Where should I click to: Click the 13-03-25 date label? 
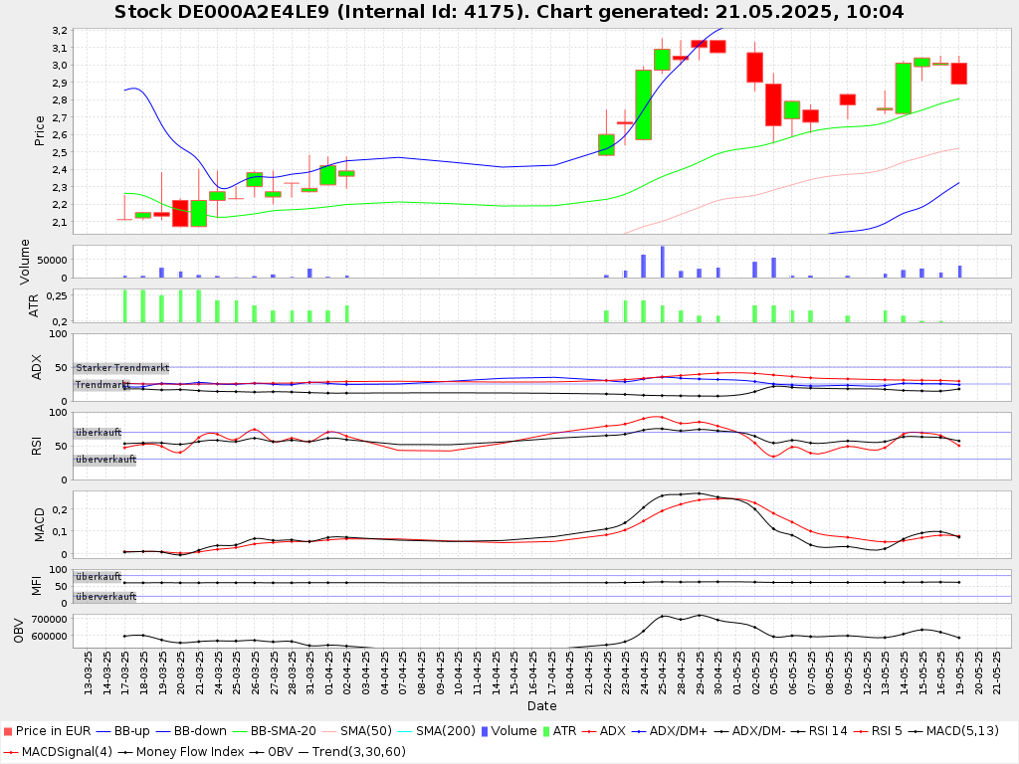click(89, 673)
